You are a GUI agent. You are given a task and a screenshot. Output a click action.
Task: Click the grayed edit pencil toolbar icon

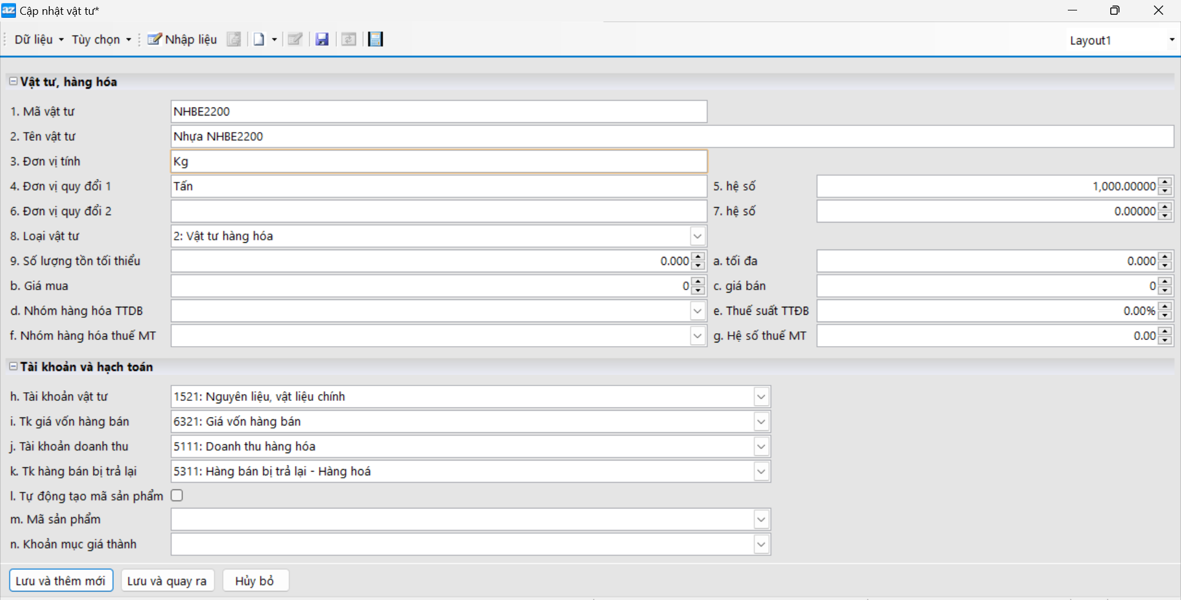295,39
